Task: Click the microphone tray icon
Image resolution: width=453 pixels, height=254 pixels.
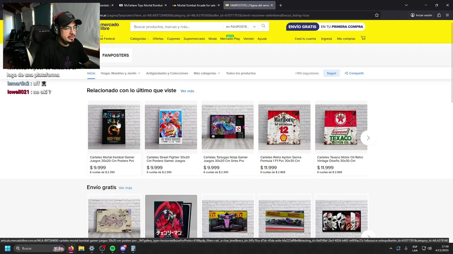Action: coord(406,248)
